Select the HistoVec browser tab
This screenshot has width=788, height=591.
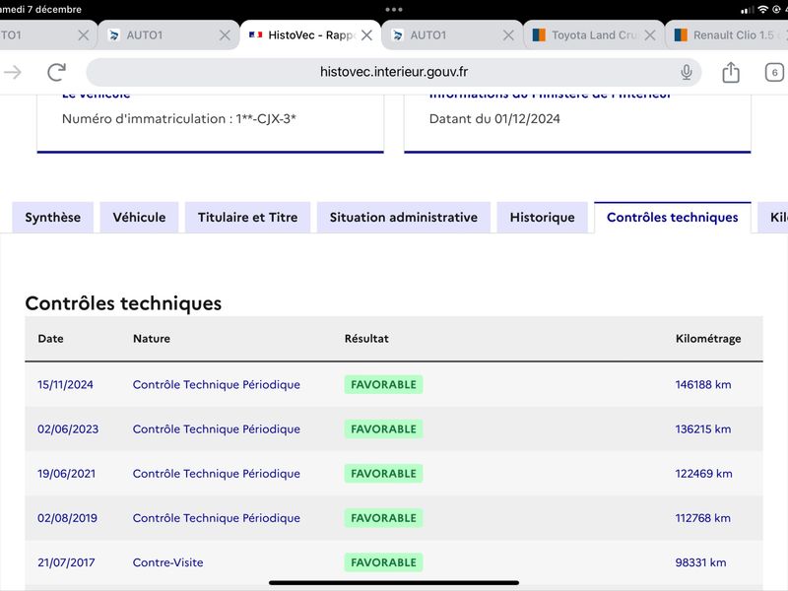point(310,35)
